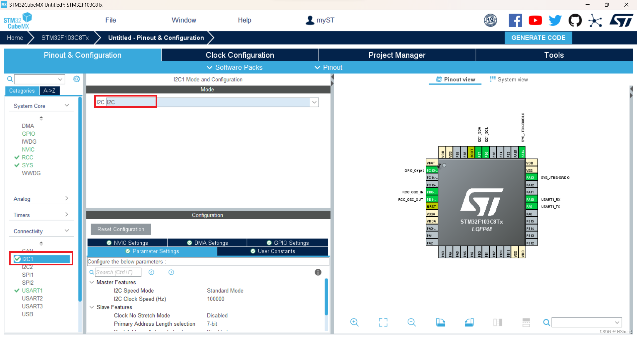This screenshot has width=637, height=337.
Task: Open the Facebook icon link
Action: (515, 21)
